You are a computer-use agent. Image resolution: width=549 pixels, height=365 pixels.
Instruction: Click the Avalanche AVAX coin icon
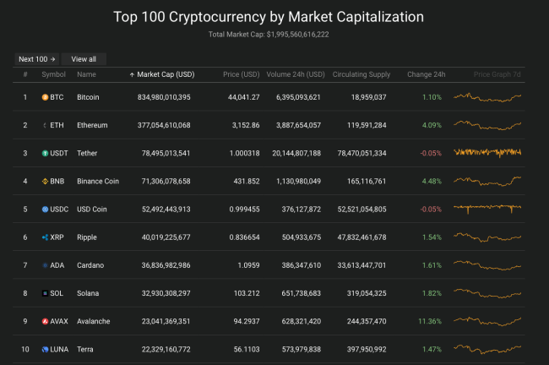(x=45, y=322)
